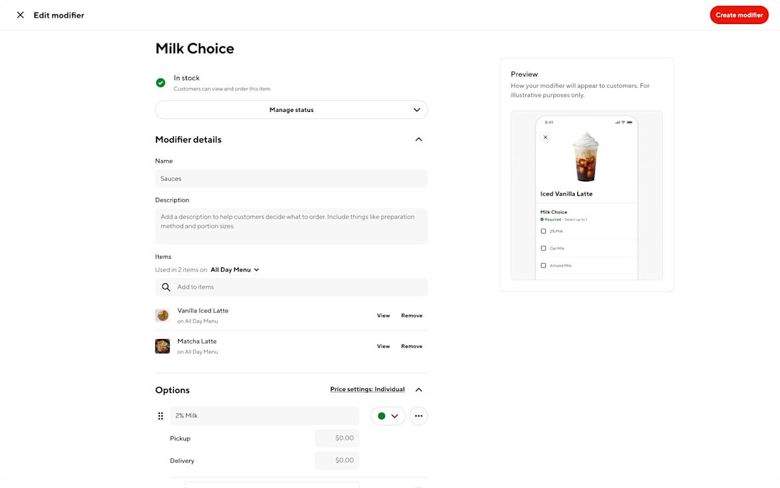View the Vanilla Iced Latte item
780x488 pixels.
click(383, 316)
